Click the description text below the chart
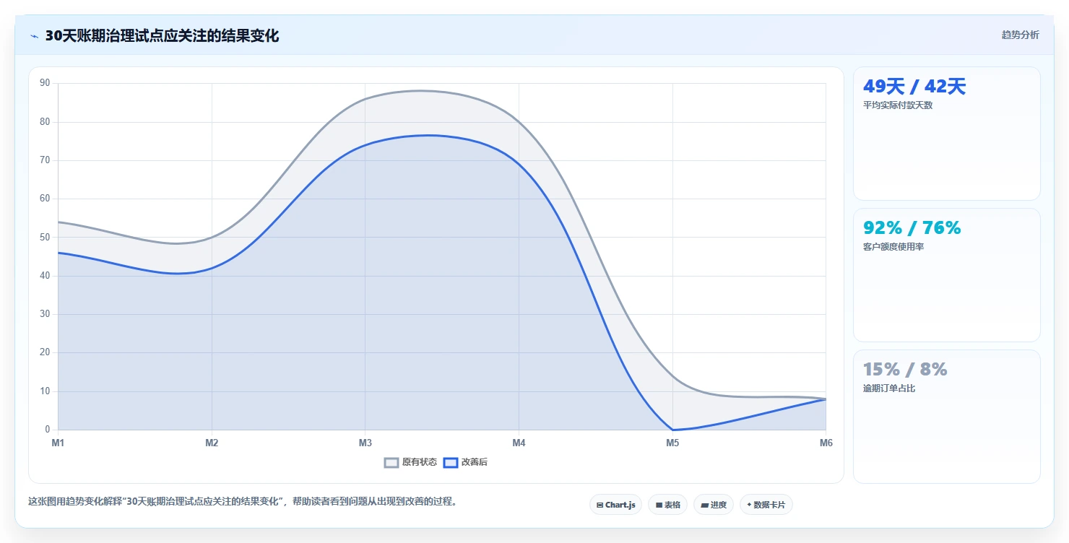The image size is (1069, 543). click(x=242, y=502)
